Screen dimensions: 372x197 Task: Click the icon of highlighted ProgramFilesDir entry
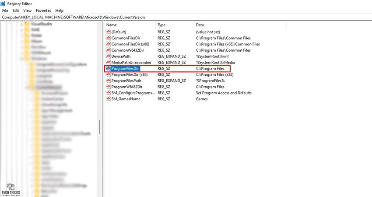[108, 68]
